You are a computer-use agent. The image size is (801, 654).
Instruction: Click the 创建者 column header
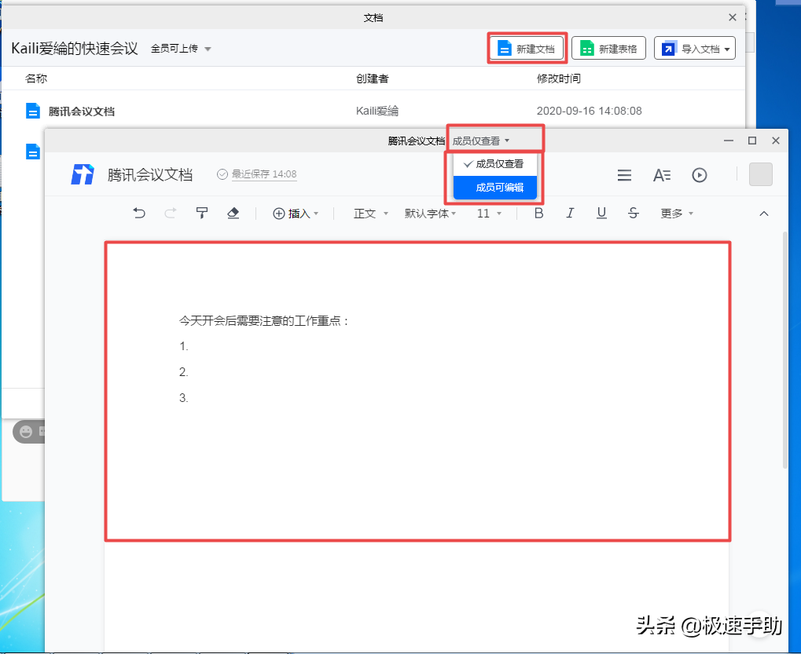point(373,79)
